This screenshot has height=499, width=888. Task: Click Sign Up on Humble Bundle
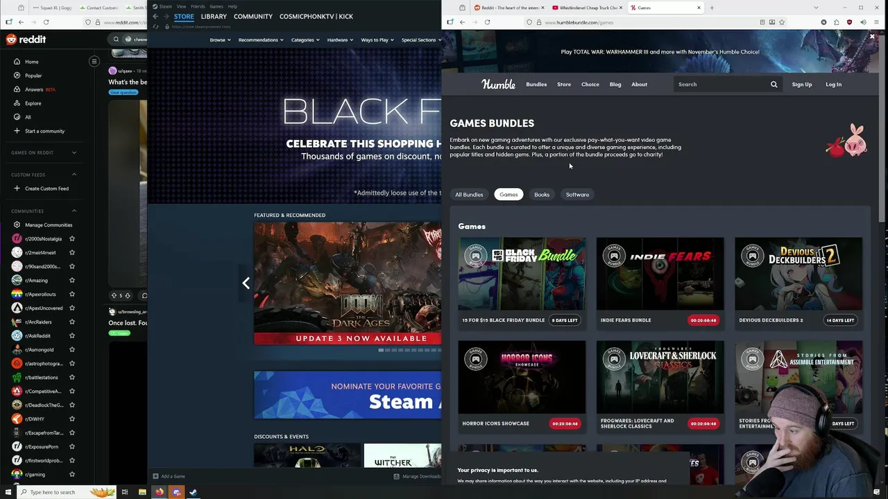[x=802, y=85]
